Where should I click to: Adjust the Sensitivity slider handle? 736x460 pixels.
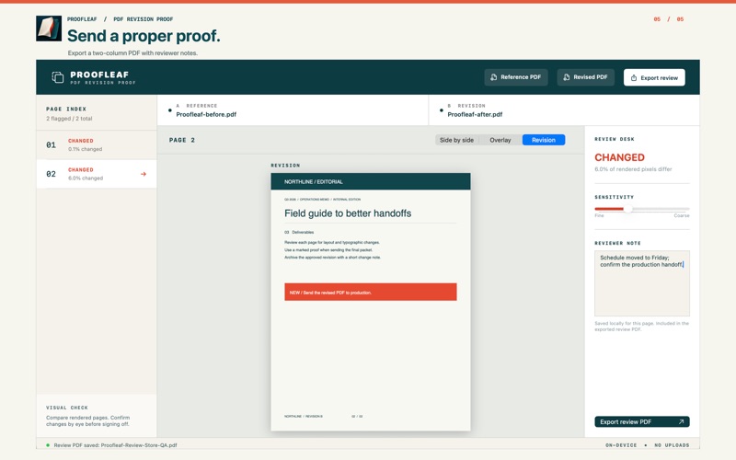click(x=627, y=209)
